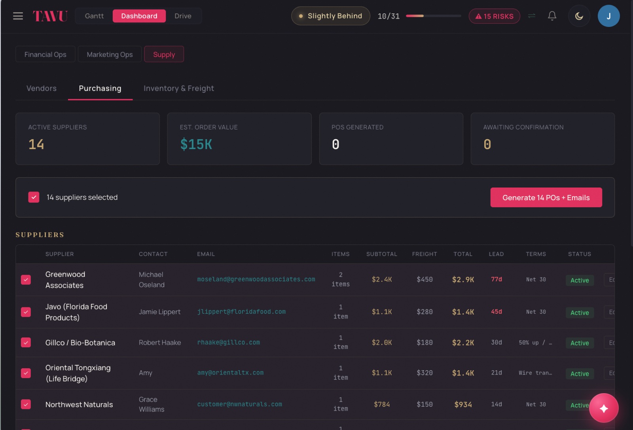Screen dimensions: 633x430
Task: Click Active status on Greenwood Associates row
Action: click(580, 280)
